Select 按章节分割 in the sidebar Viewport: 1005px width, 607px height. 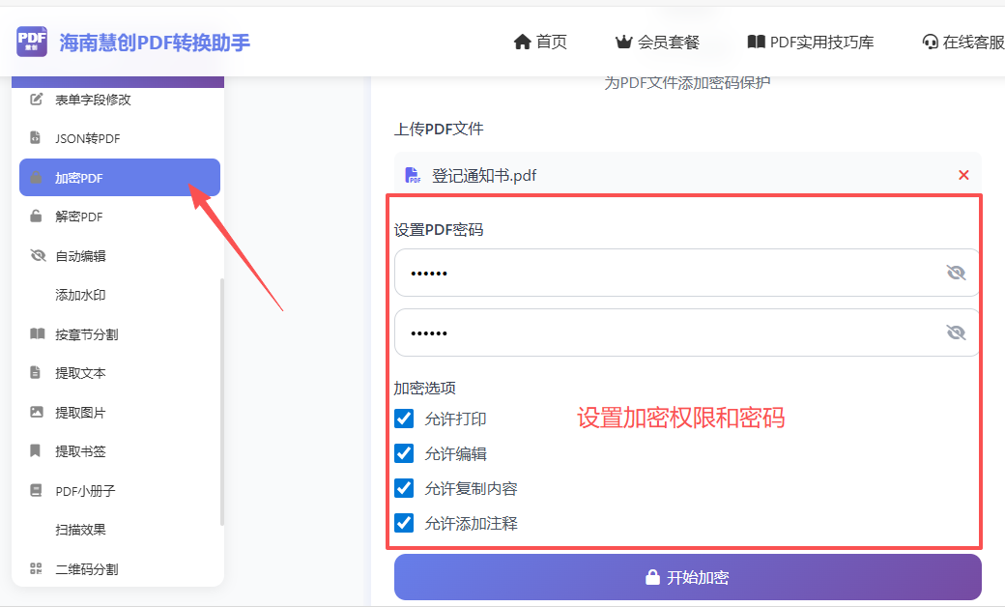[120, 333]
